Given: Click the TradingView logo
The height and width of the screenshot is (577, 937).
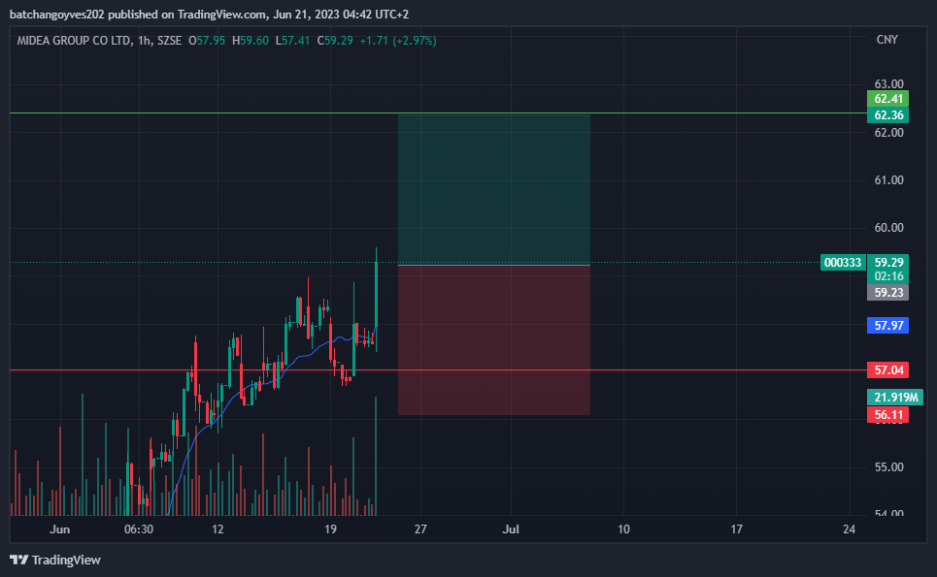Looking at the screenshot, I should click(55, 560).
